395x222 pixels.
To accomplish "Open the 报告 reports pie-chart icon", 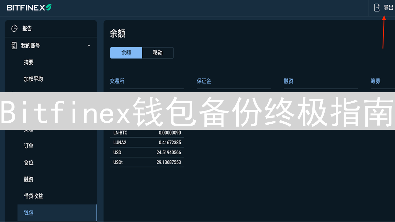I will pyautogui.click(x=14, y=29).
